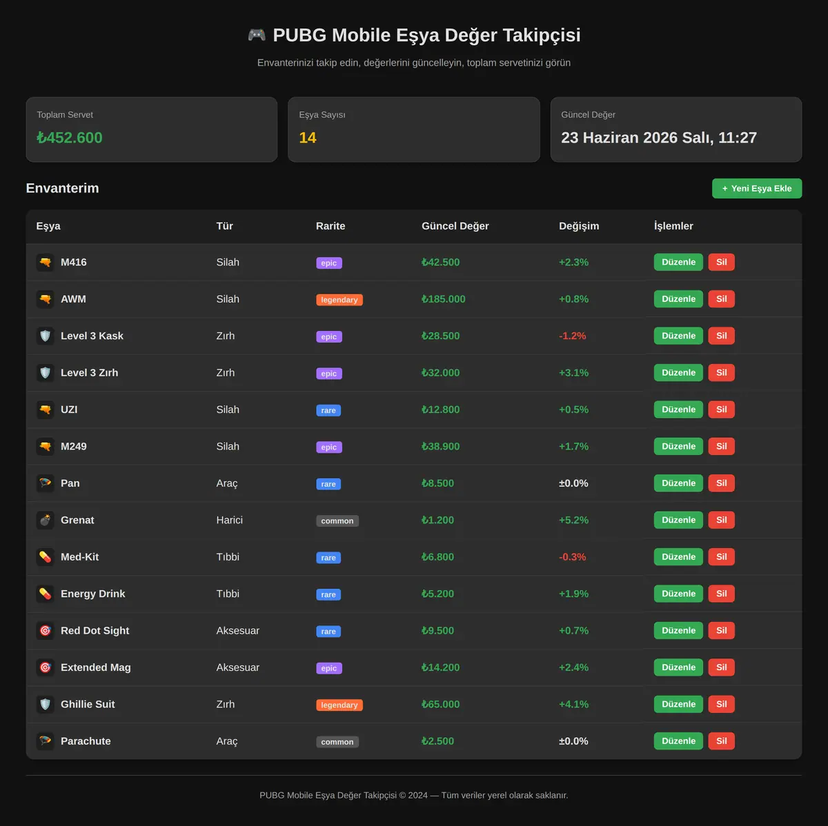This screenshot has width=828, height=826.
Task: Click the legendary badge in AWM row
Action: click(339, 300)
